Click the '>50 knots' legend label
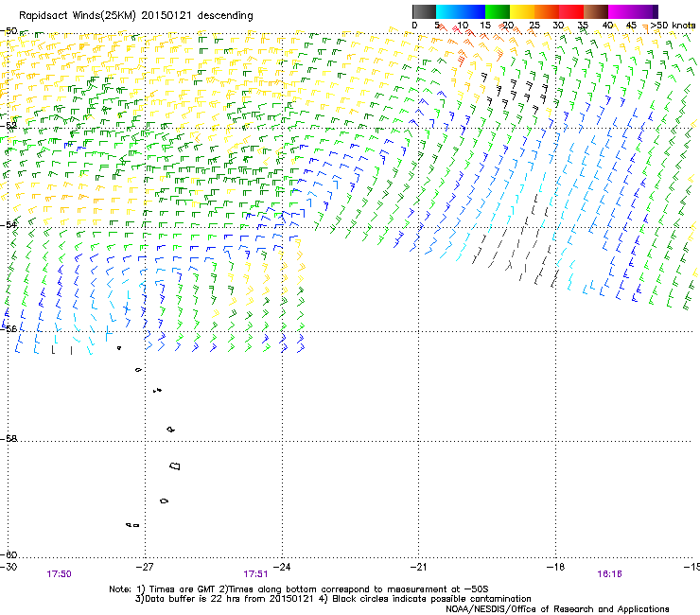 pos(673,26)
